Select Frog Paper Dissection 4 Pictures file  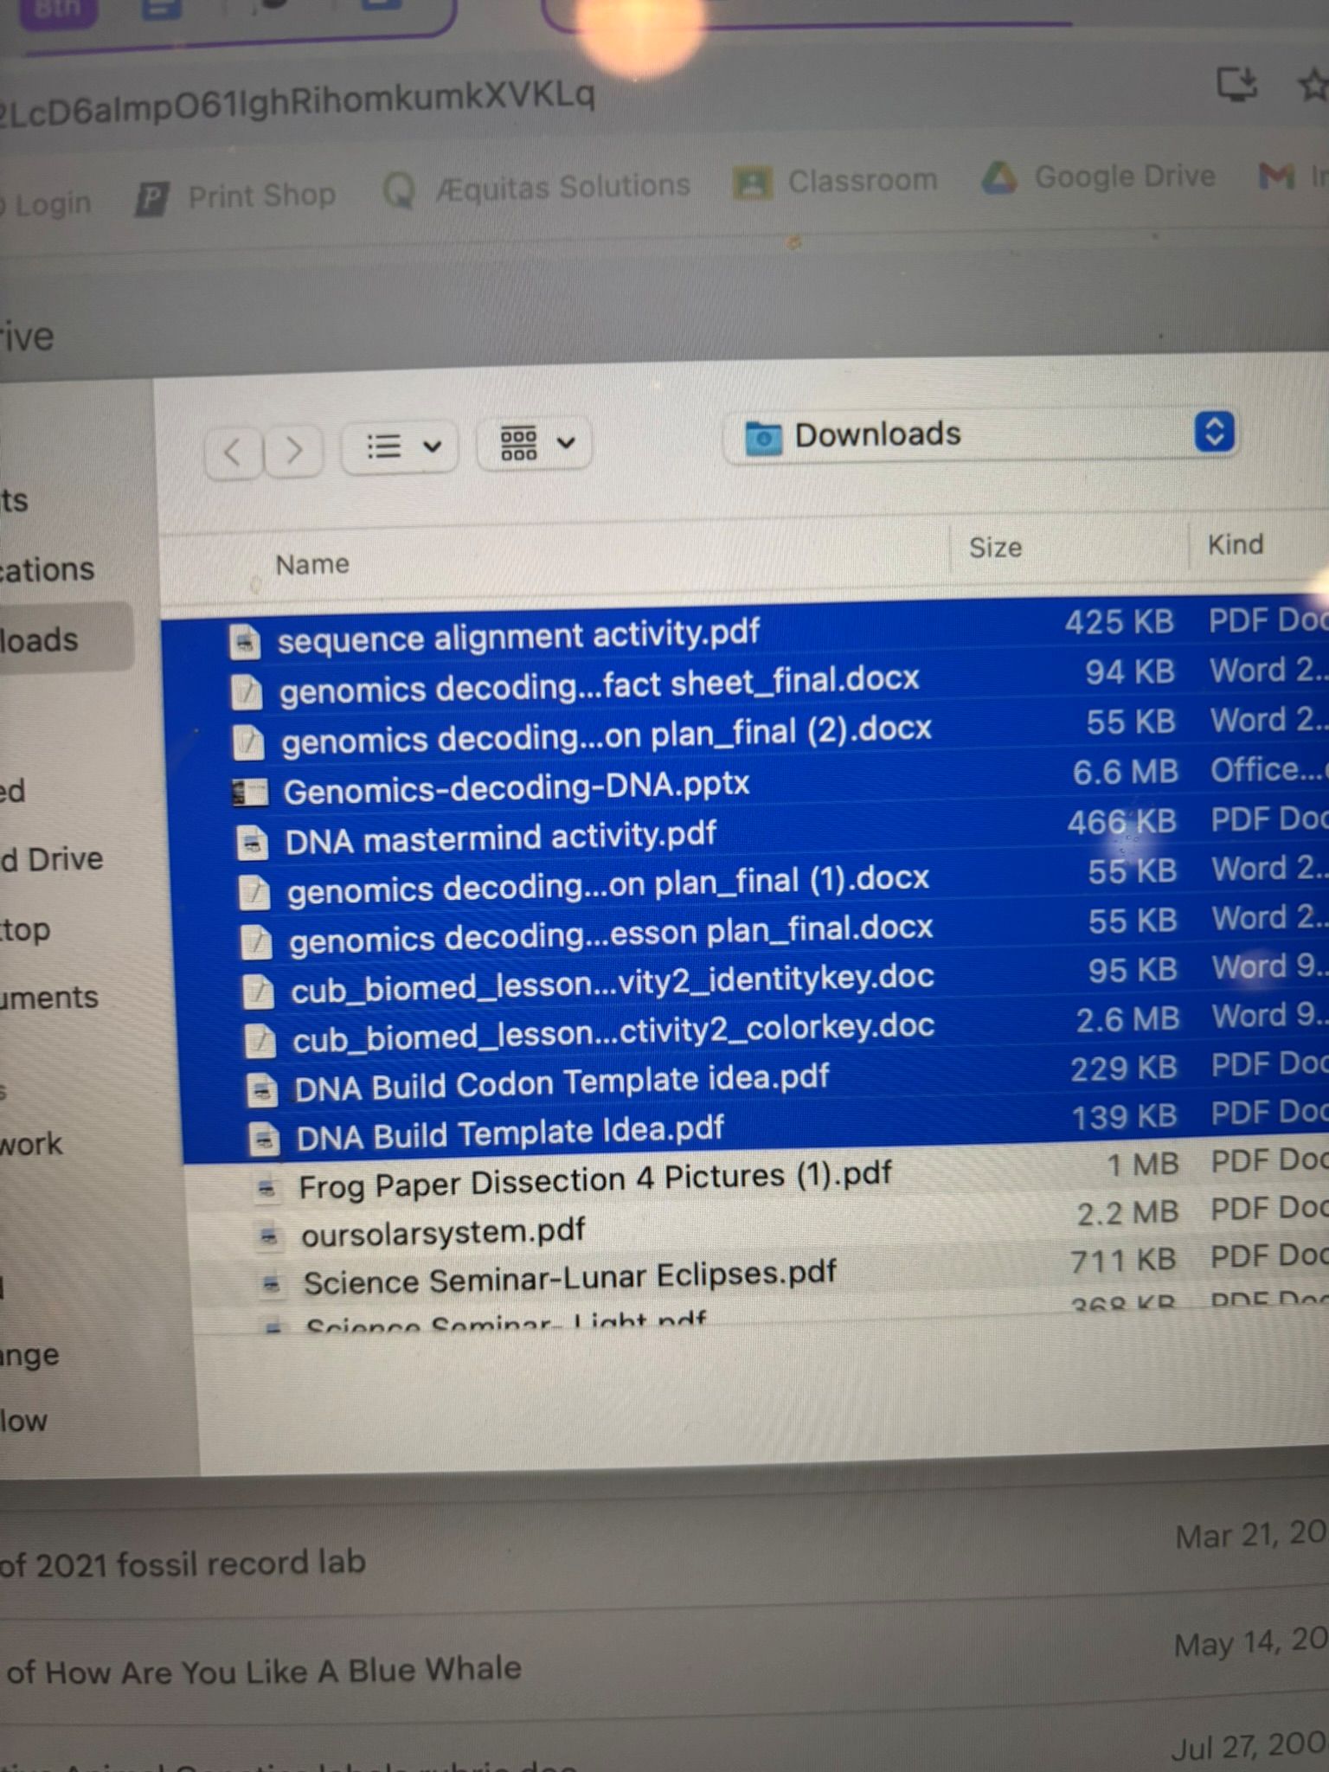594,1180
